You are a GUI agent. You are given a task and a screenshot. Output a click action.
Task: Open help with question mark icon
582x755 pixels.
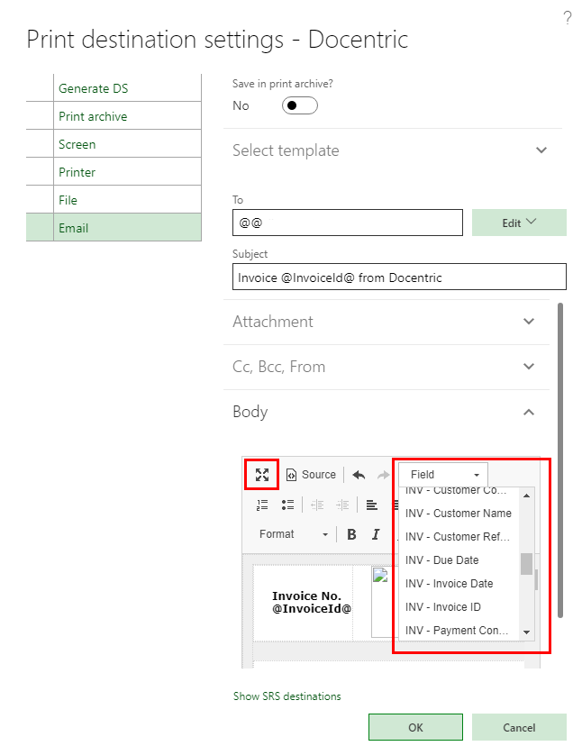click(568, 18)
